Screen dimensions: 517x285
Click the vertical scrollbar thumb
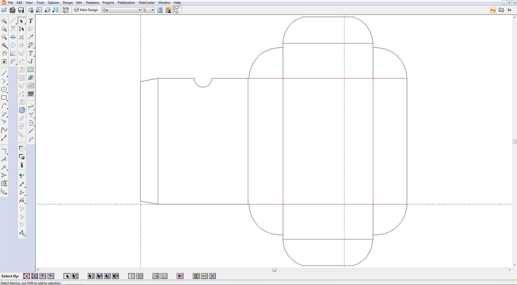(514, 141)
